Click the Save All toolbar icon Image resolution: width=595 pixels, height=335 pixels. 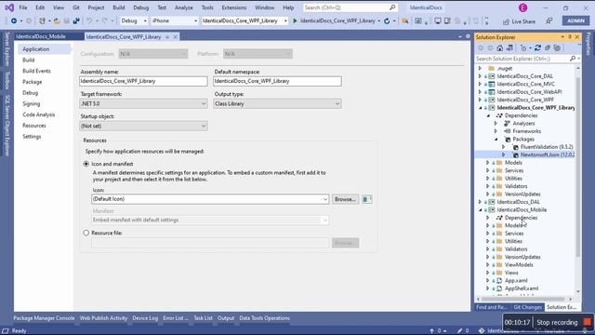coord(76,20)
